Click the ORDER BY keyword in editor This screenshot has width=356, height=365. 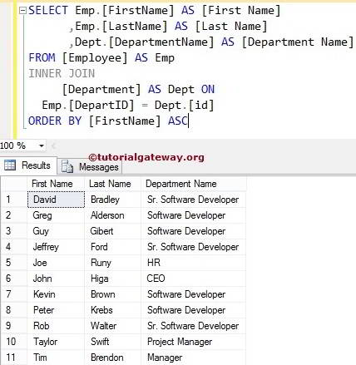(55, 121)
